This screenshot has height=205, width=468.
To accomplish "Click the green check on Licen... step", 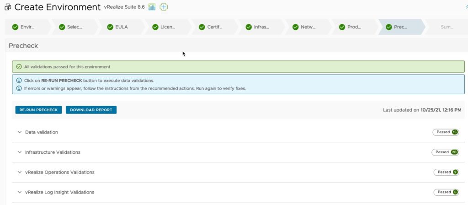I will click(155, 27).
